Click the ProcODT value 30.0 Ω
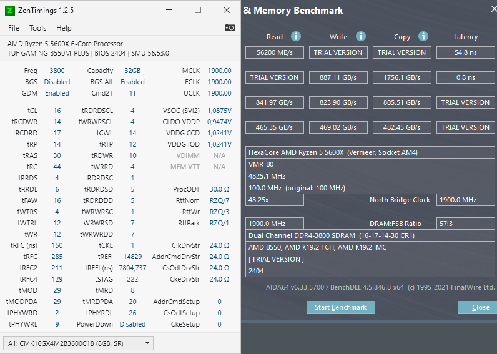Viewport: 497px width, 354px height. tap(219, 189)
